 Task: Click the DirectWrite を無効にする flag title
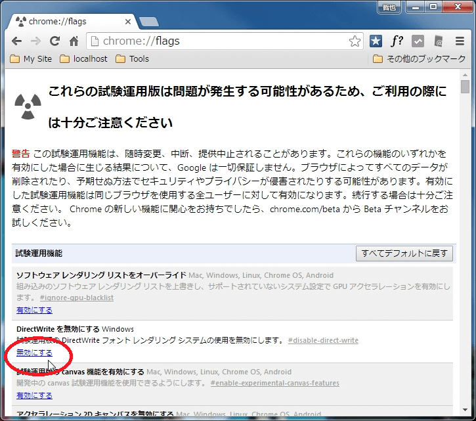coord(58,329)
